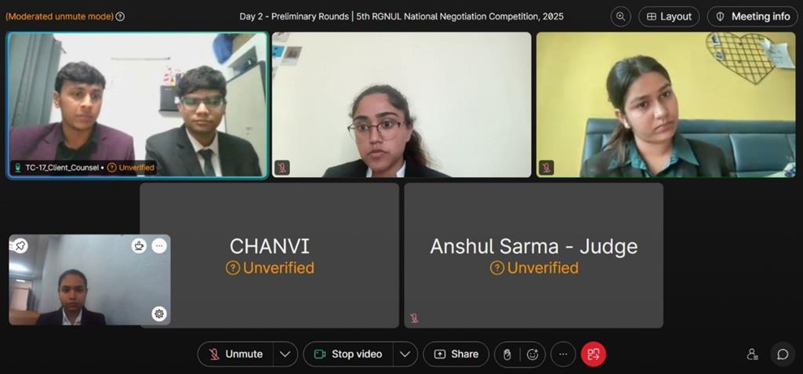Open the chat bubble panel
The image size is (803, 374).
783,354
